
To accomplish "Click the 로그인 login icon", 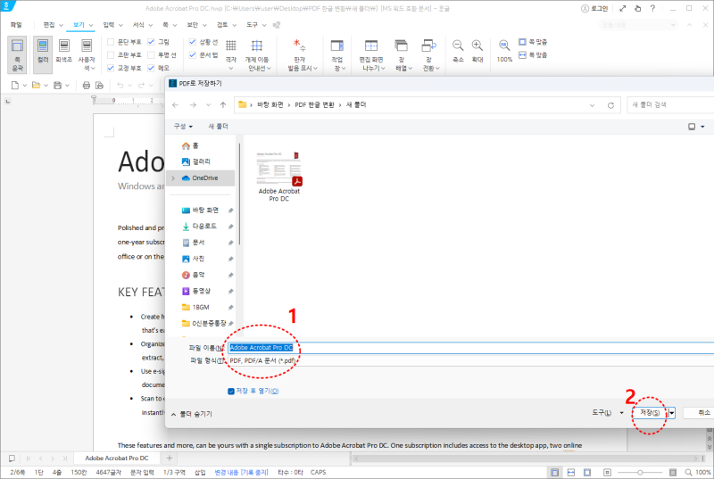I will click(594, 8).
